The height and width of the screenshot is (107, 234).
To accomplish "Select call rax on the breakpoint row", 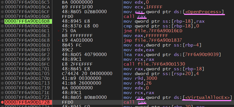I will click(x=135, y=102).
